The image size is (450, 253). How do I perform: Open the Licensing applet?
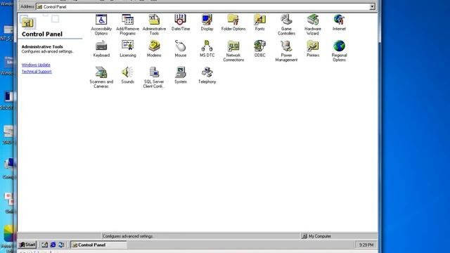(x=128, y=48)
